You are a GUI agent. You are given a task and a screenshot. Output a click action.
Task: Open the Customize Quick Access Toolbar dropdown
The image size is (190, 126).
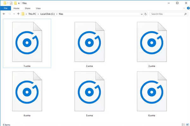click(19, 3)
